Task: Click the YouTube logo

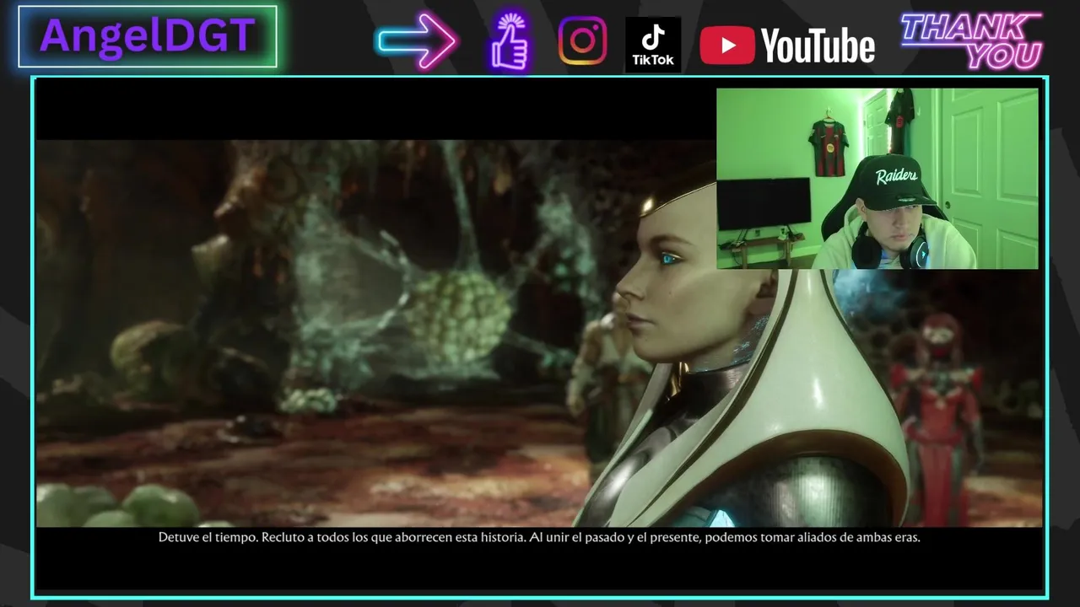Action: coord(787,46)
